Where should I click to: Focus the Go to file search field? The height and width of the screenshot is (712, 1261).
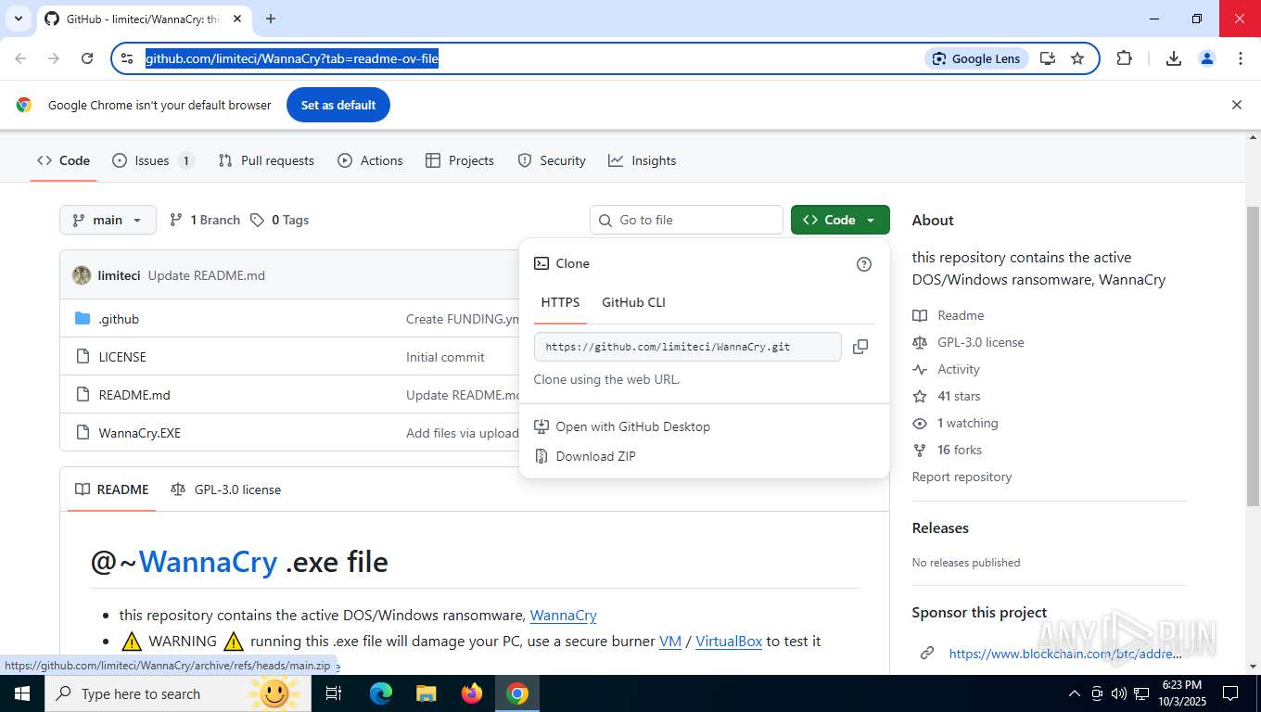686,220
